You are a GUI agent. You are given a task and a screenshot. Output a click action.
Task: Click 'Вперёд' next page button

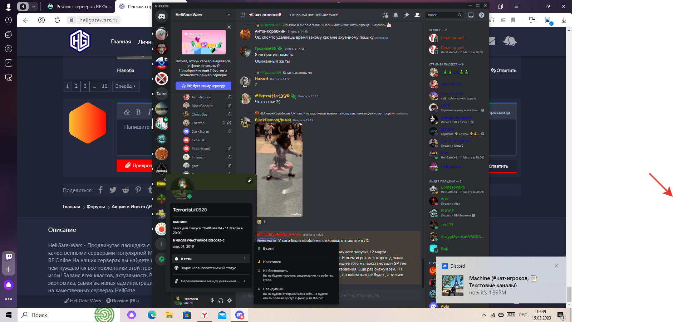[125, 86]
